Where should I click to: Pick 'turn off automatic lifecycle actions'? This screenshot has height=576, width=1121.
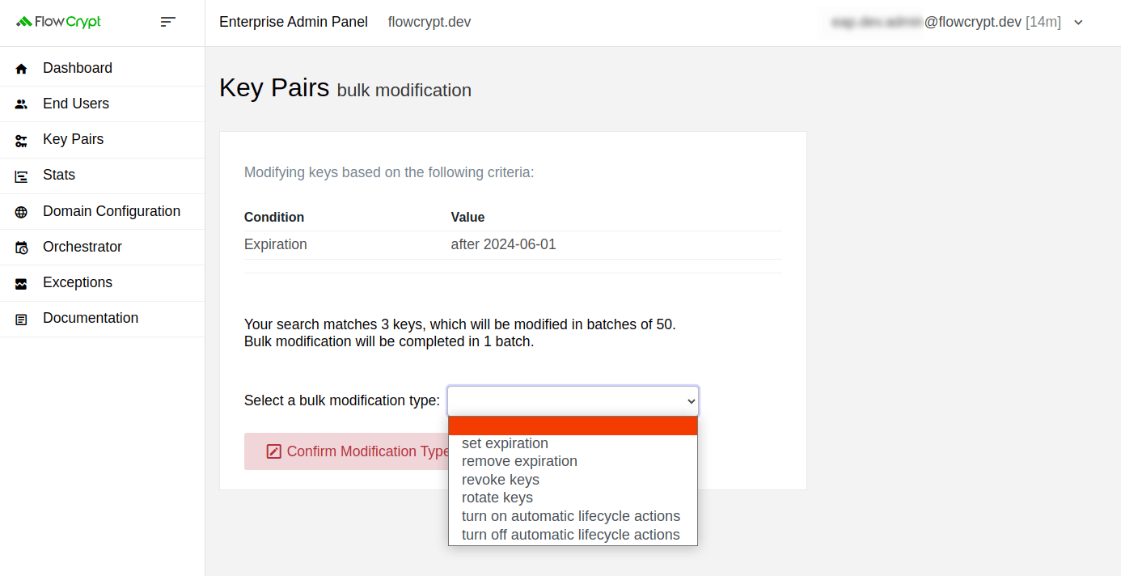coord(573,535)
